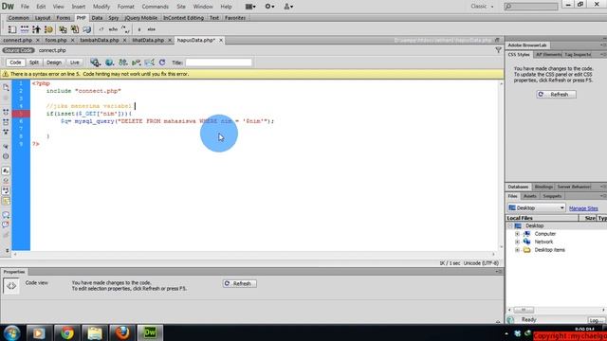Toggle Word Wrap in coding toolbar
The image size is (607, 341).
[6, 190]
